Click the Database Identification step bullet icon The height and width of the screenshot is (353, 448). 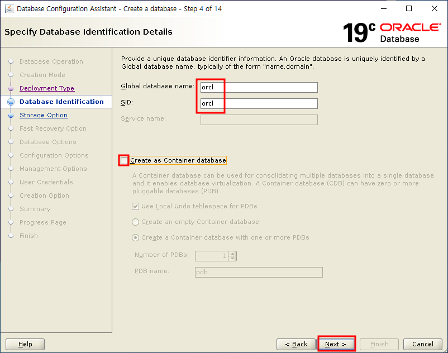[x=11, y=102]
